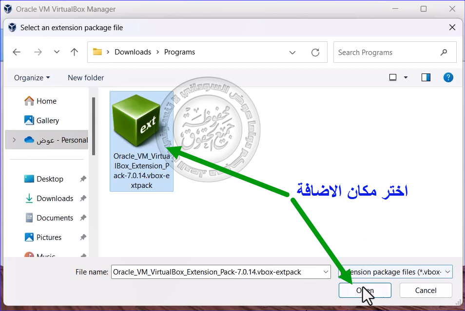Go to Home in navigation pane
This screenshot has width=465, height=311.
[x=46, y=101]
